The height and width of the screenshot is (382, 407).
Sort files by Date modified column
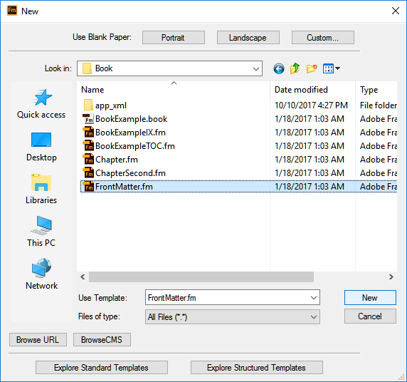[x=312, y=90]
